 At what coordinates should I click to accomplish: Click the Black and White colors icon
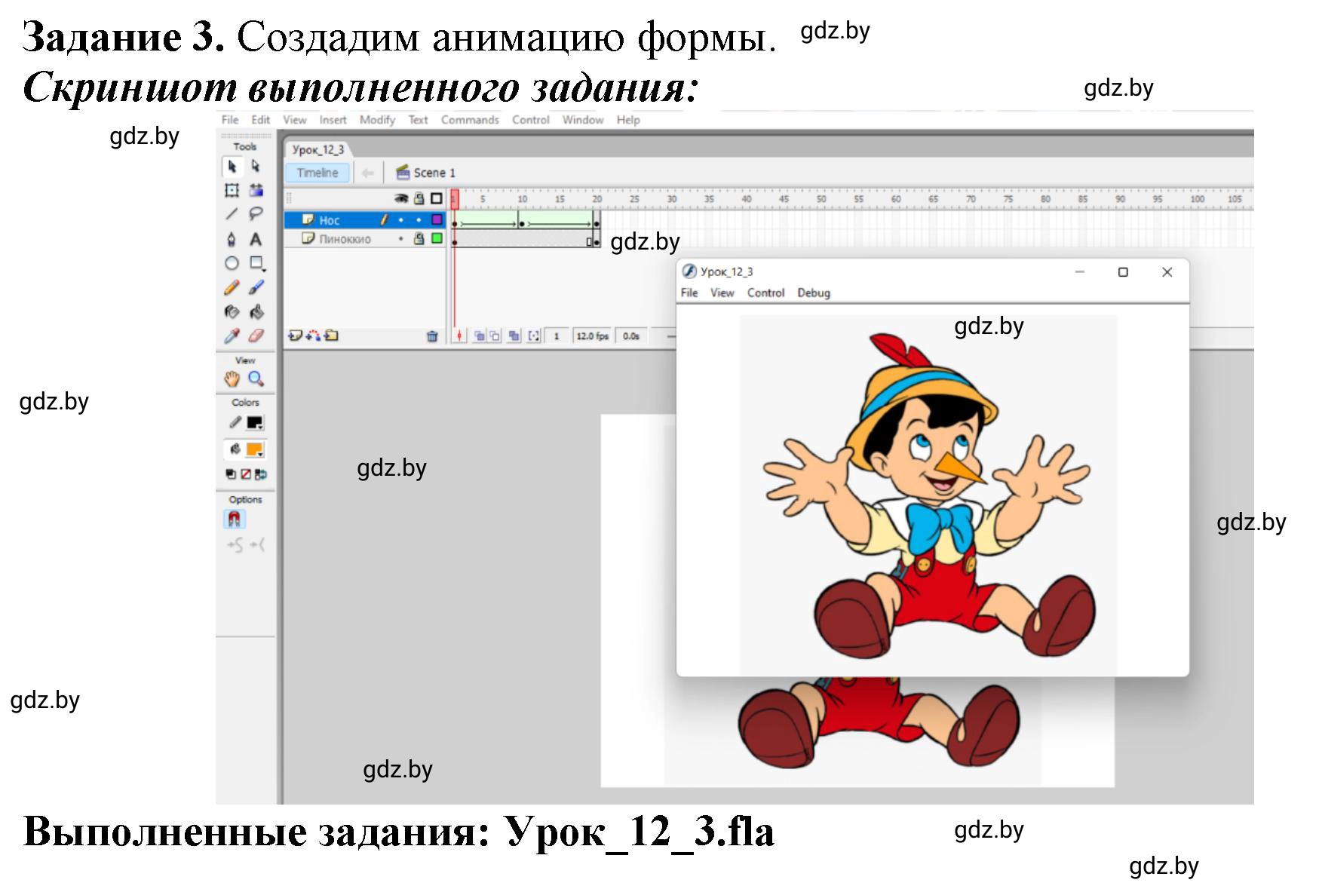coord(231,474)
